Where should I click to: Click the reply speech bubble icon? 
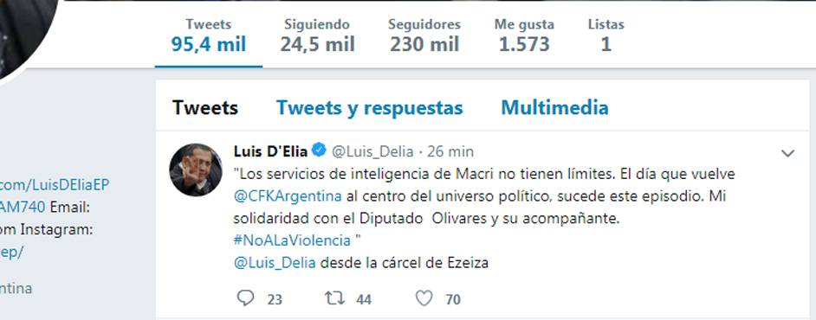[246, 298]
